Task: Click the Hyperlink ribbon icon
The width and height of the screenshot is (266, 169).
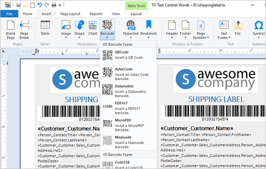Action: [131, 25]
